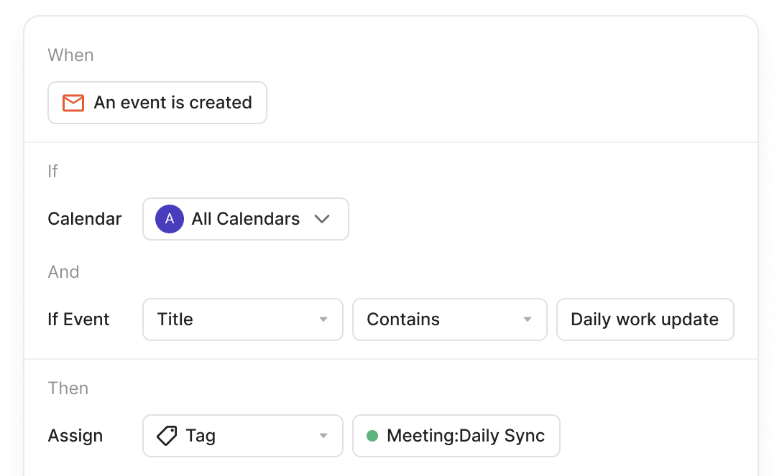
Task: Click the envelope icon in the trigger chip
Action: click(x=73, y=103)
